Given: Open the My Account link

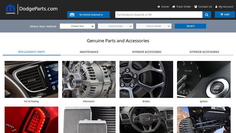Looking at the screenshot, I should [226, 7].
